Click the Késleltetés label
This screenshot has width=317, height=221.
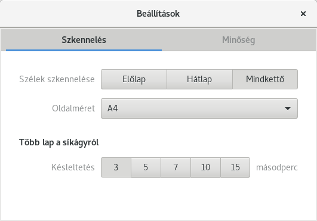[x=73, y=167]
